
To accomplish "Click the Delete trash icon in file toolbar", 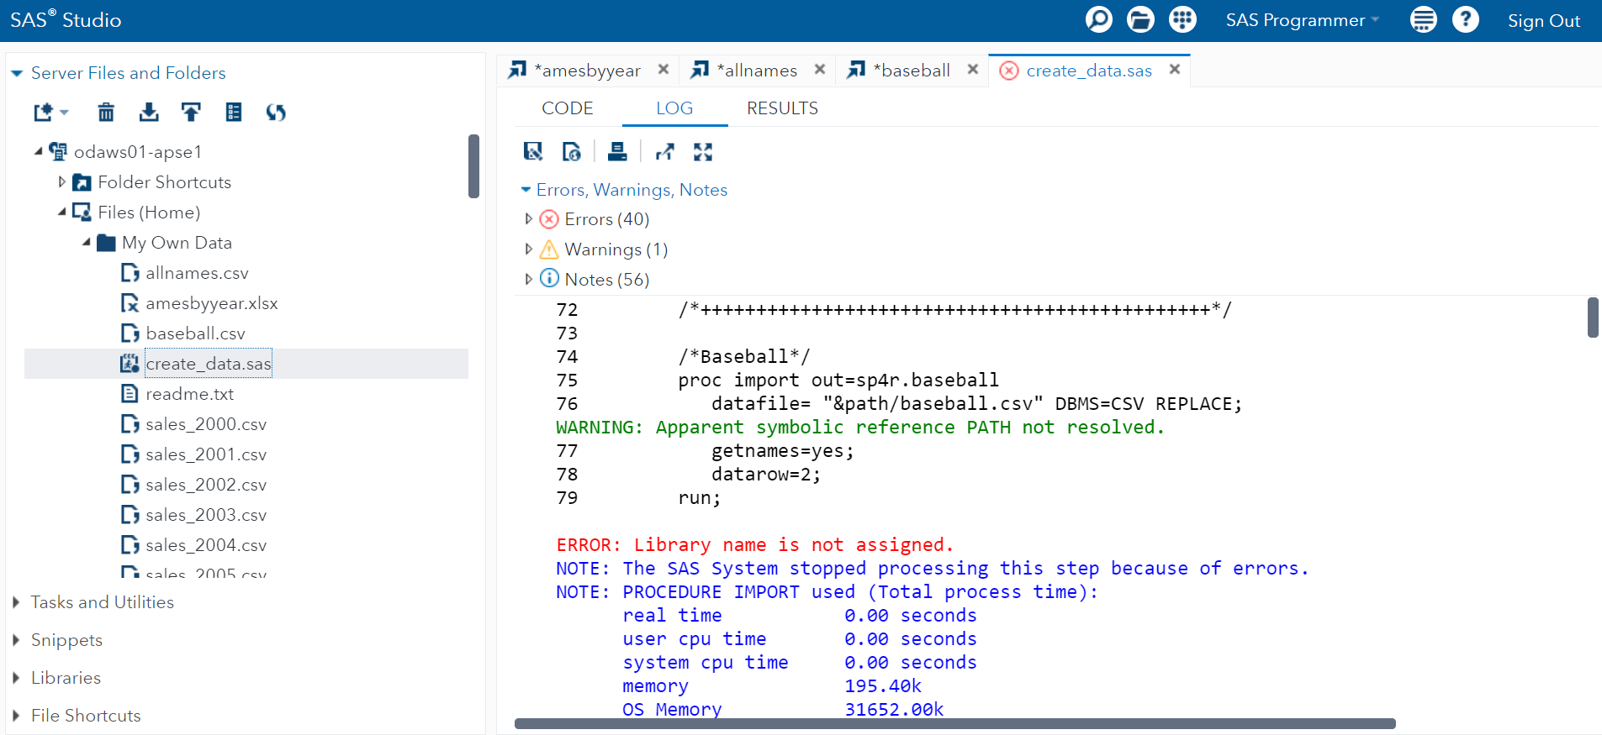I will (106, 112).
